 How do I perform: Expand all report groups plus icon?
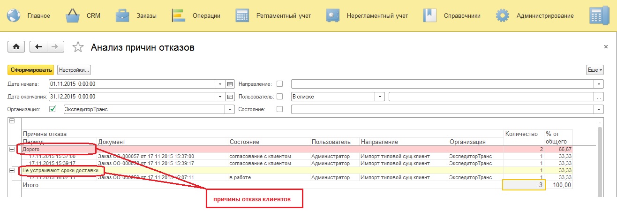(x=12, y=121)
